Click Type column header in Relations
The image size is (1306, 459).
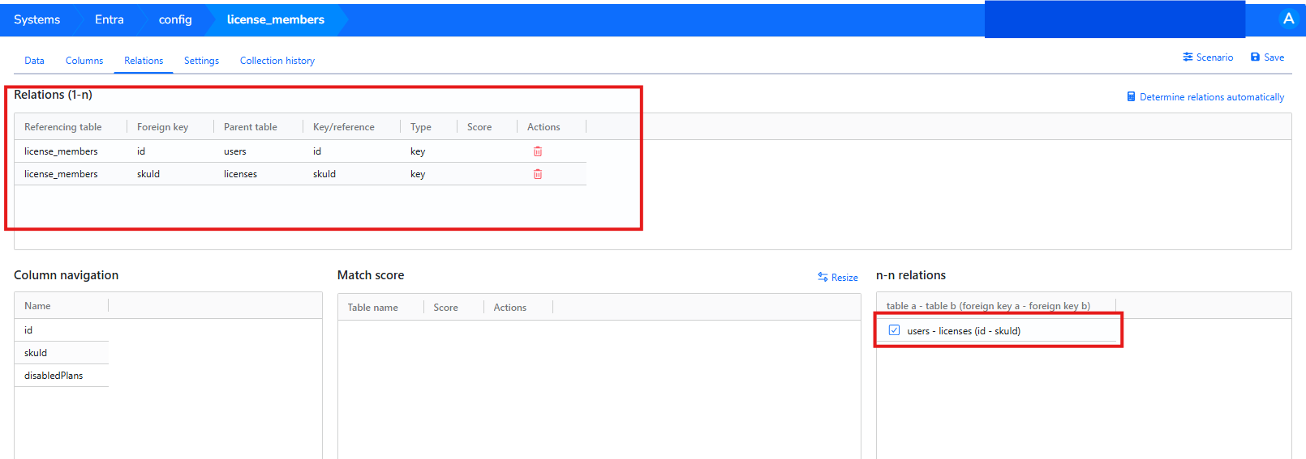(421, 127)
